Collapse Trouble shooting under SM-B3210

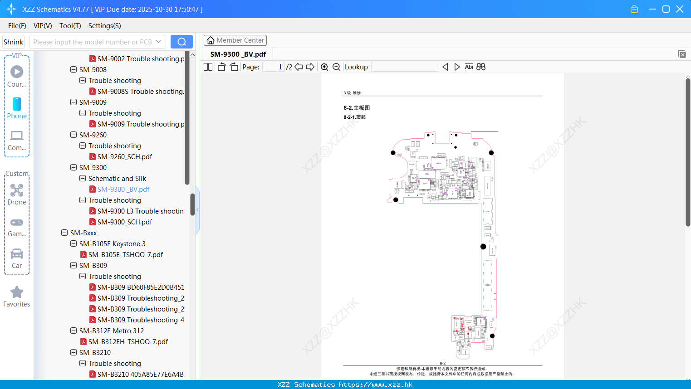[x=83, y=363]
